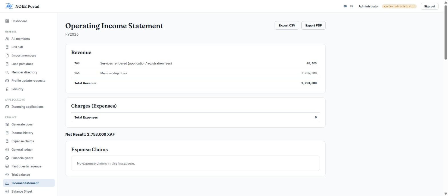Click the Profile update requests envelope icon
The image size is (448, 196).
(x=7, y=81)
